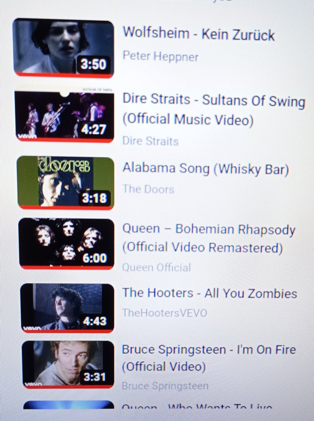This screenshot has height=421, width=314.
Task: Select The Doors album cover thumbnail
Action: point(65,183)
